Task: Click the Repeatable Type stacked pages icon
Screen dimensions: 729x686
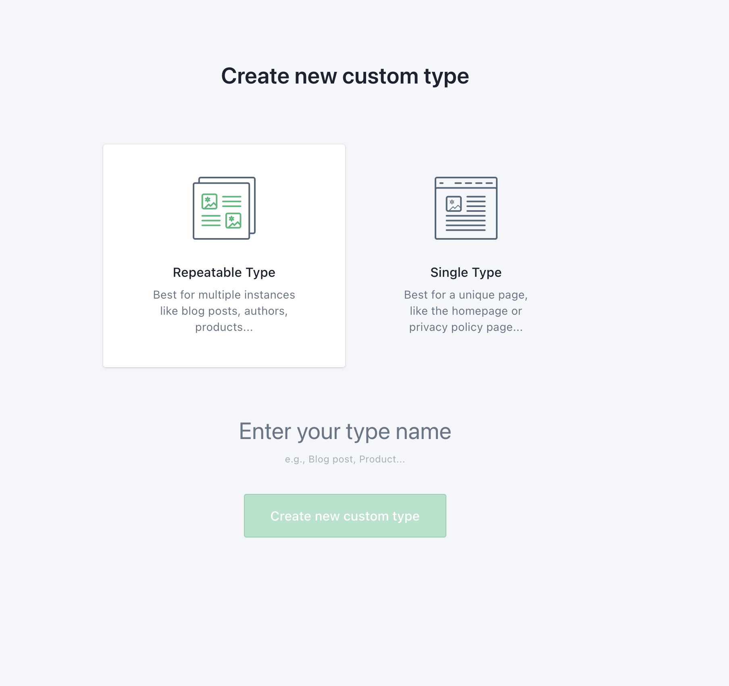Action: [224, 208]
